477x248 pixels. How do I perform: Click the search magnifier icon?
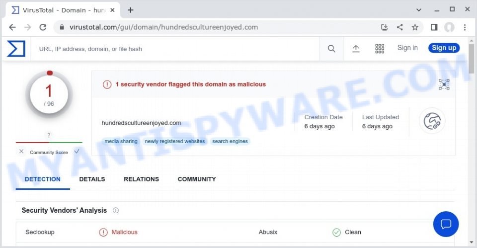pyautogui.click(x=331, y=49)
